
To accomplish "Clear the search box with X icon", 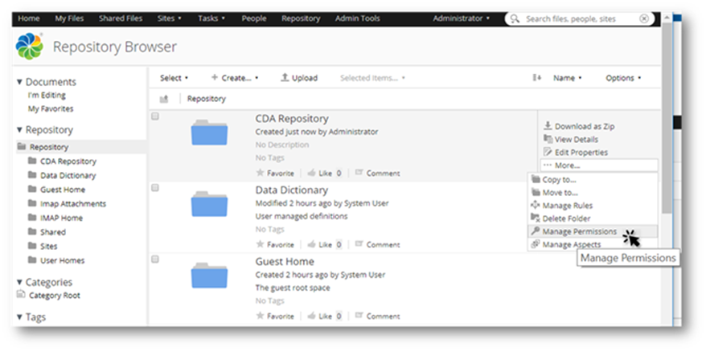I will click(644, 18).
